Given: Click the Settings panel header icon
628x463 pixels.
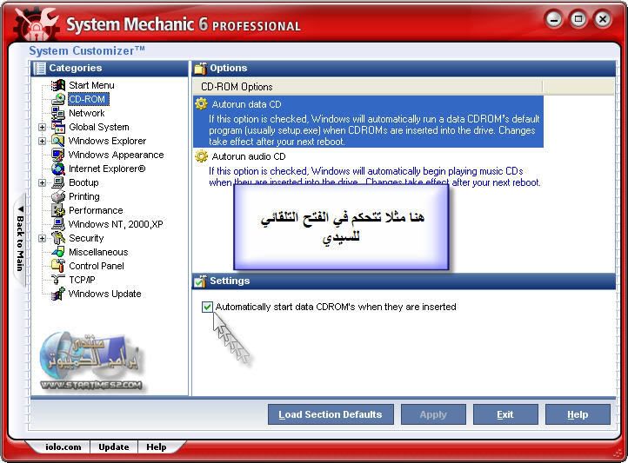Looking at the screenshot, I should 200,281.
